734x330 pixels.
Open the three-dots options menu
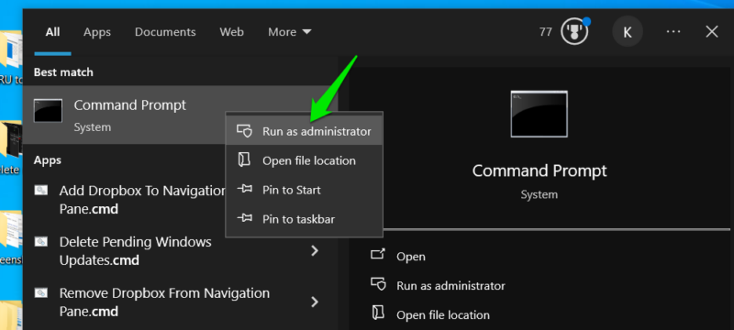[673, 32]
